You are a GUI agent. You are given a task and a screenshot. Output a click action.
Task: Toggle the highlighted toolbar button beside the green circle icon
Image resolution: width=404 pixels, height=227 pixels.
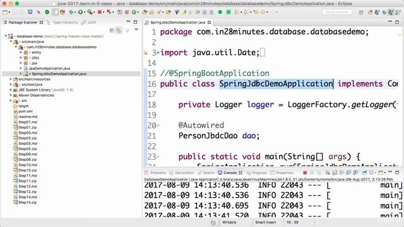56,12
